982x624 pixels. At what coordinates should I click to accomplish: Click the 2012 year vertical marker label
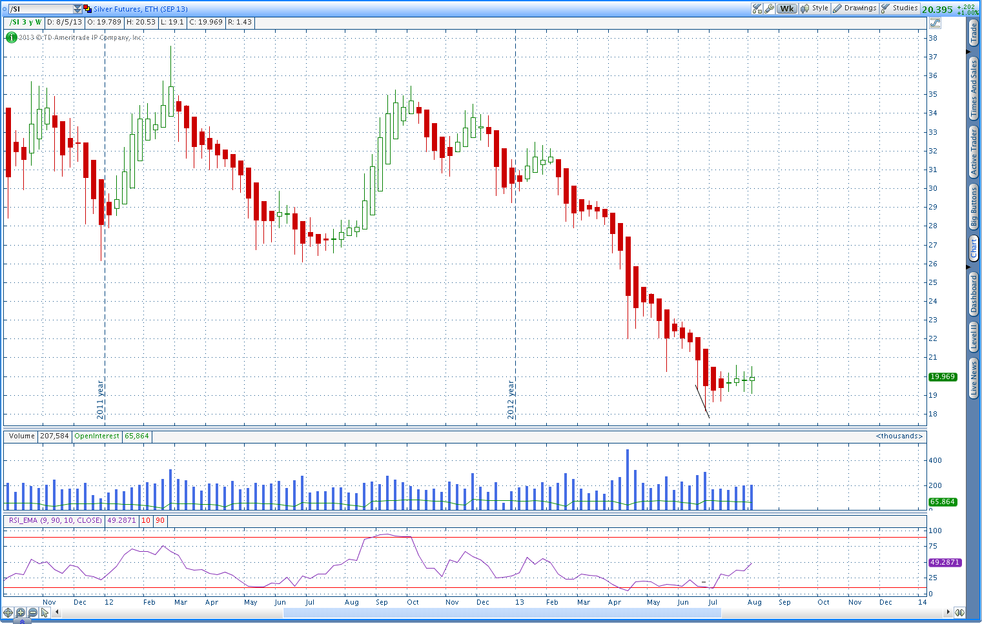pyautogui.click(x=511, y=400)
